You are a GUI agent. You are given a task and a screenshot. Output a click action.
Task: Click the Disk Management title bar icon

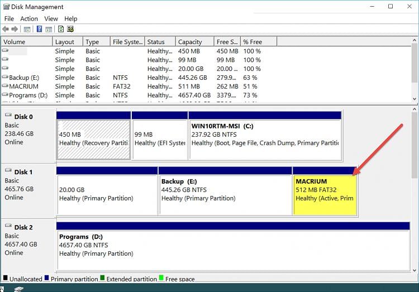[x=6, y=7]
